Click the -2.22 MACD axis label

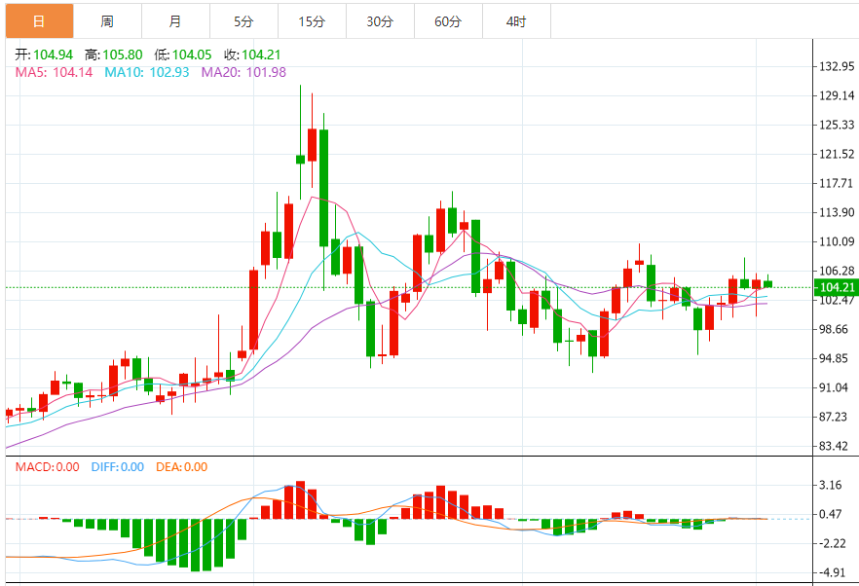(x=831, y=543)
